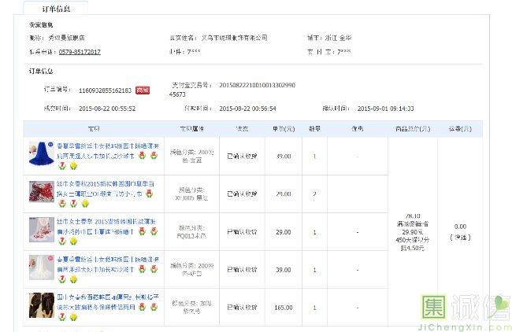The width and height of the screenshot is (512, 332).
Task: Click the red badge beside the order number
Action: 143,90
